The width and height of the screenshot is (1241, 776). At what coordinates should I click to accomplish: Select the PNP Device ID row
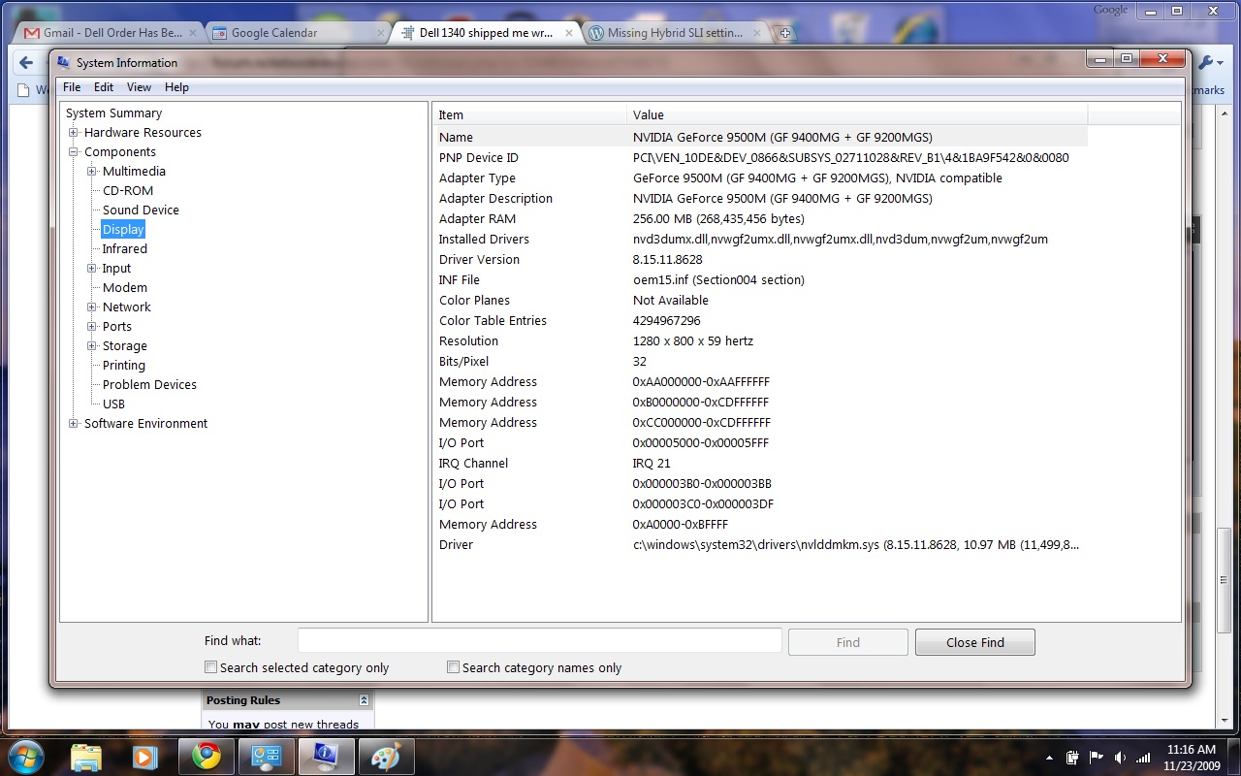(x=760, y=157)
